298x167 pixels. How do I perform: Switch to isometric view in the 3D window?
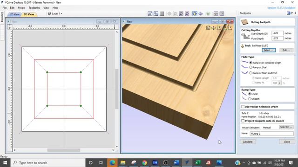pyautogui.click(x=213, y=28)
